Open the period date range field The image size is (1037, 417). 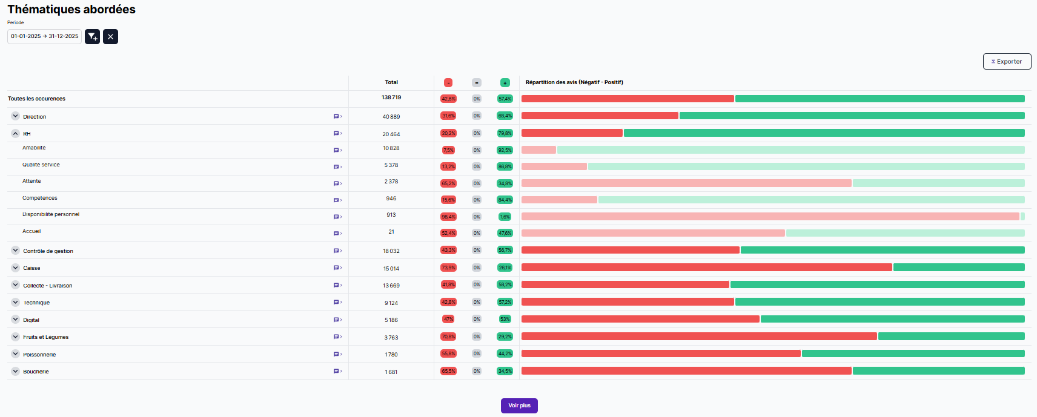click(44, 36)
